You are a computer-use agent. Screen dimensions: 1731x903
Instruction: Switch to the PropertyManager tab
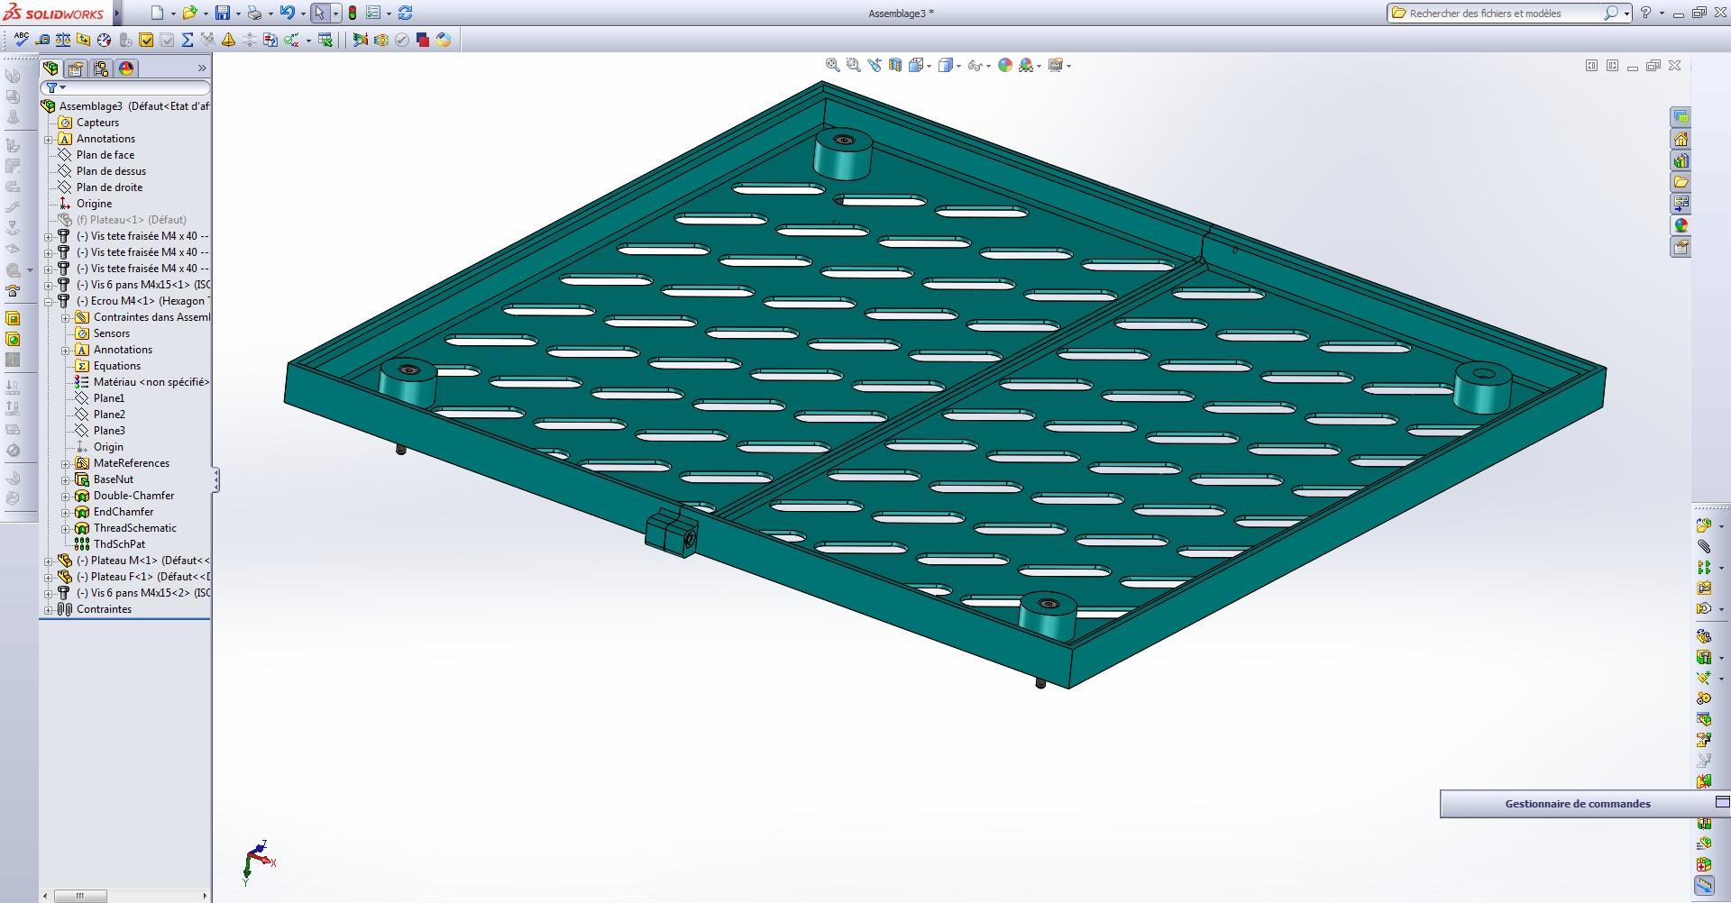click(x=76, y=68)
